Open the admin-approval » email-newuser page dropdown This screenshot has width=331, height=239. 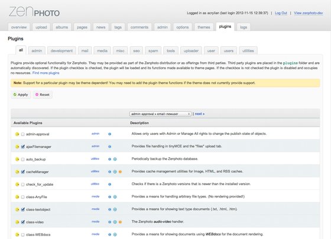pyautogui.click(x=160, y=114)
